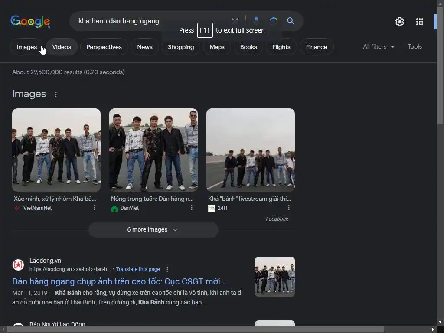Click the Images section heading

point(29,94)
